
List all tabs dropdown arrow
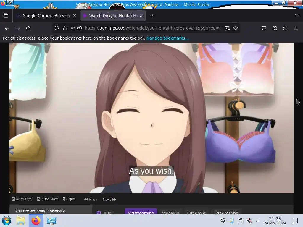coord(297,16)
